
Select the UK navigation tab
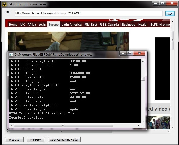(23, 25)
